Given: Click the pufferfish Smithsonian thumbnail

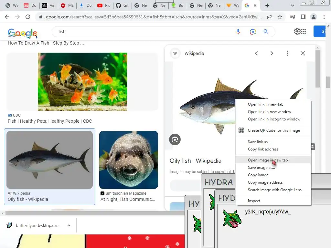Looking at the screenshot, I should [x=129, y=160].
